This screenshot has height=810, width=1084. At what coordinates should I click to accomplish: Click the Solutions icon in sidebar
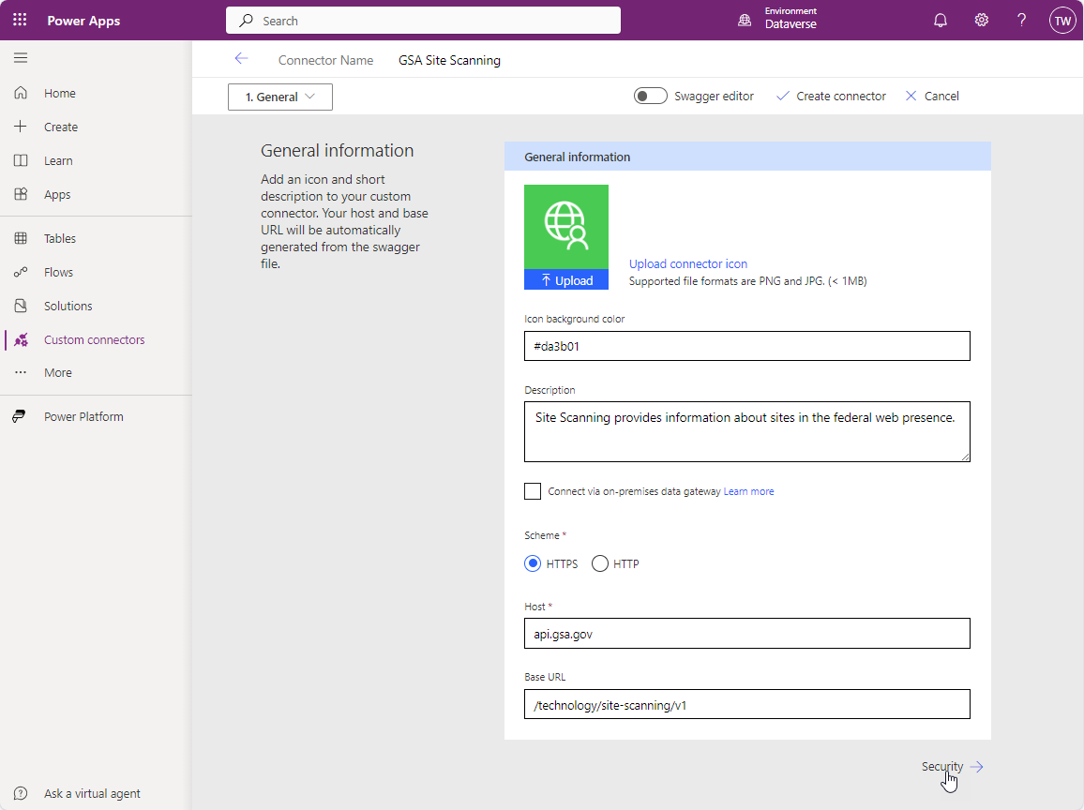tap(21, 306)
